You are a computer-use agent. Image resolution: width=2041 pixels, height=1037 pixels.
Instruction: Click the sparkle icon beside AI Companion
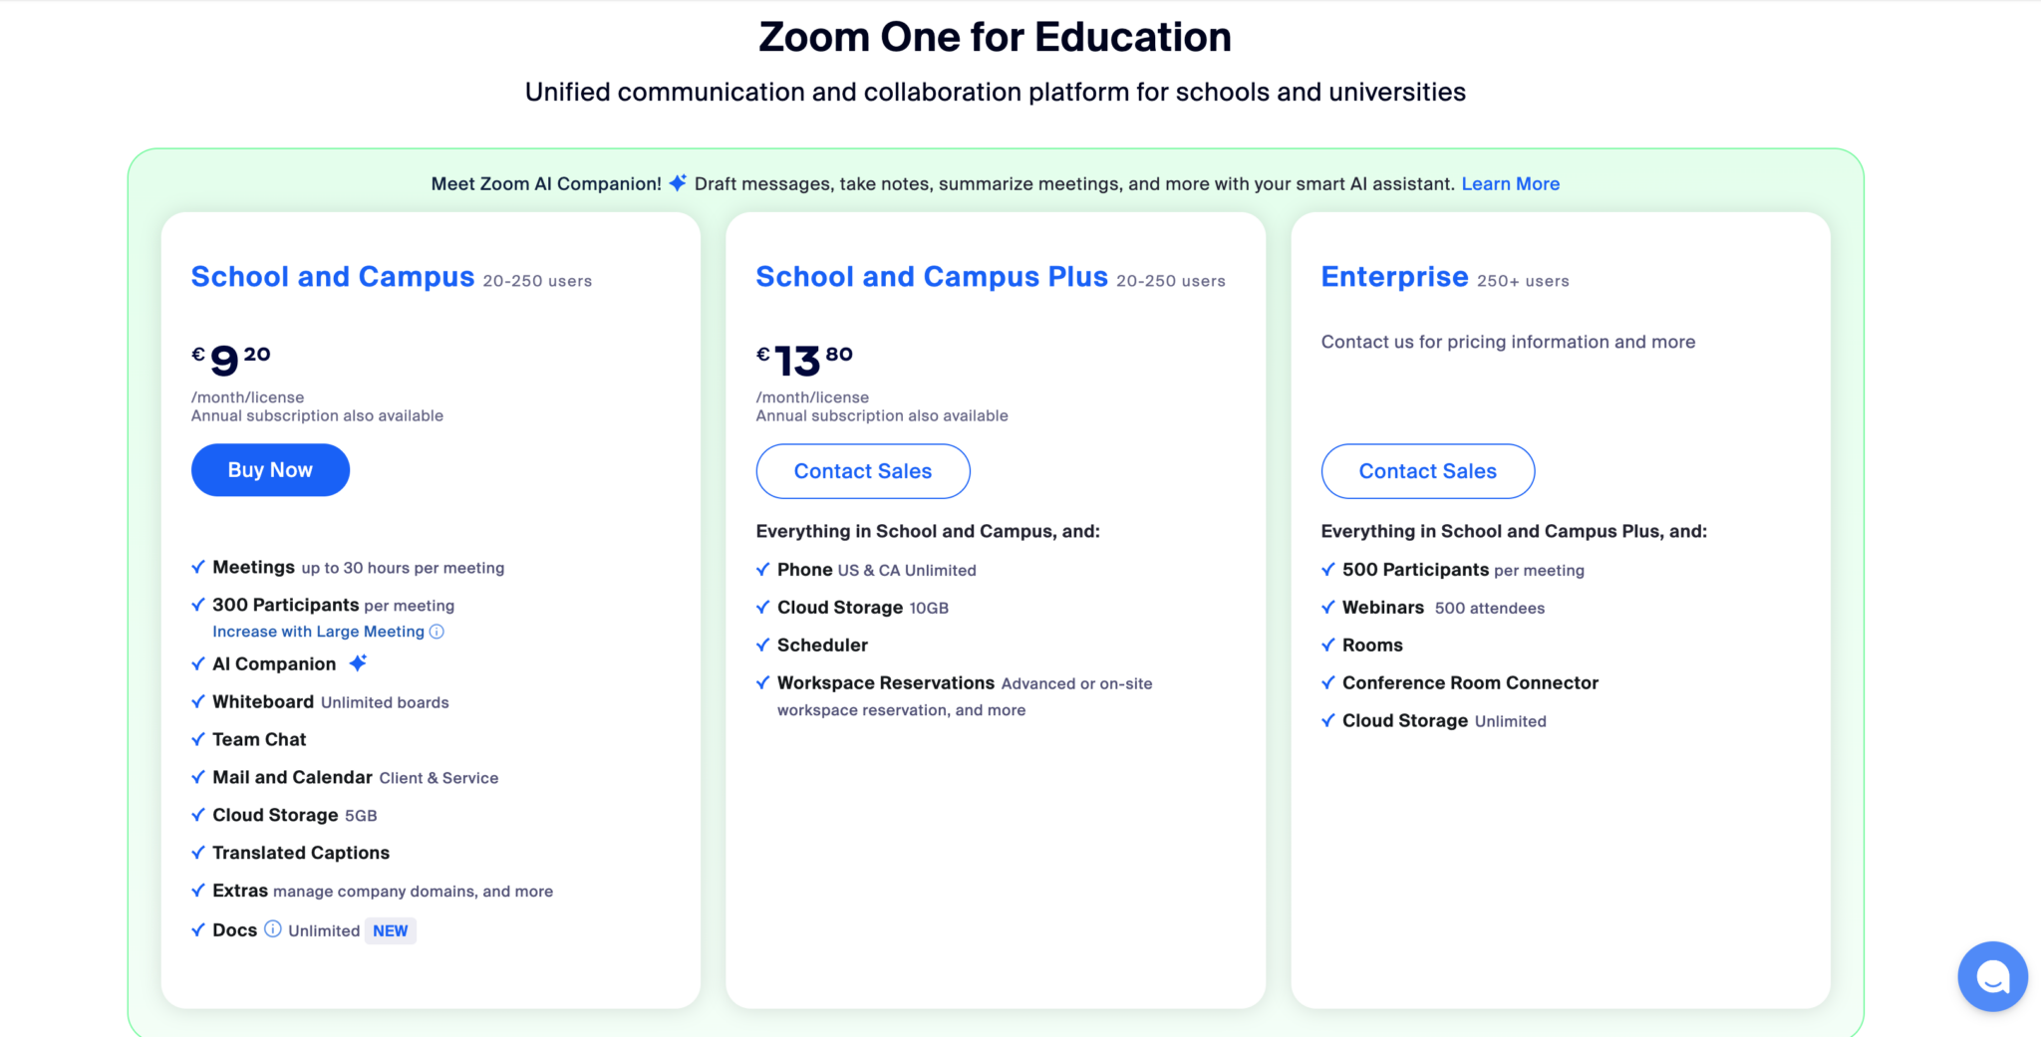[x=359, y=661]
